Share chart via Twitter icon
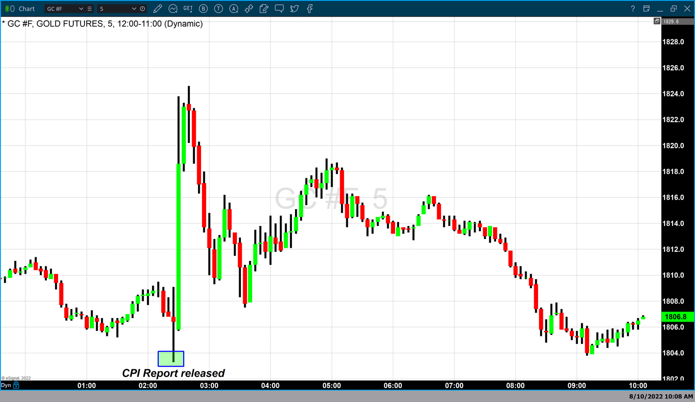This screenshot has width=695, height=402. point(295,8)
